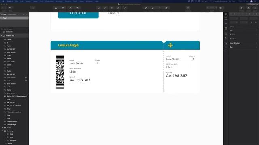The image size is (259, 145).
Task: Click the Ungroup toolbar icon
Action: (77, 8)
